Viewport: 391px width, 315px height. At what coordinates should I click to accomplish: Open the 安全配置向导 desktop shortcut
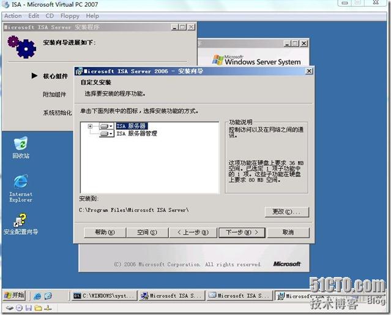point(21,224)
